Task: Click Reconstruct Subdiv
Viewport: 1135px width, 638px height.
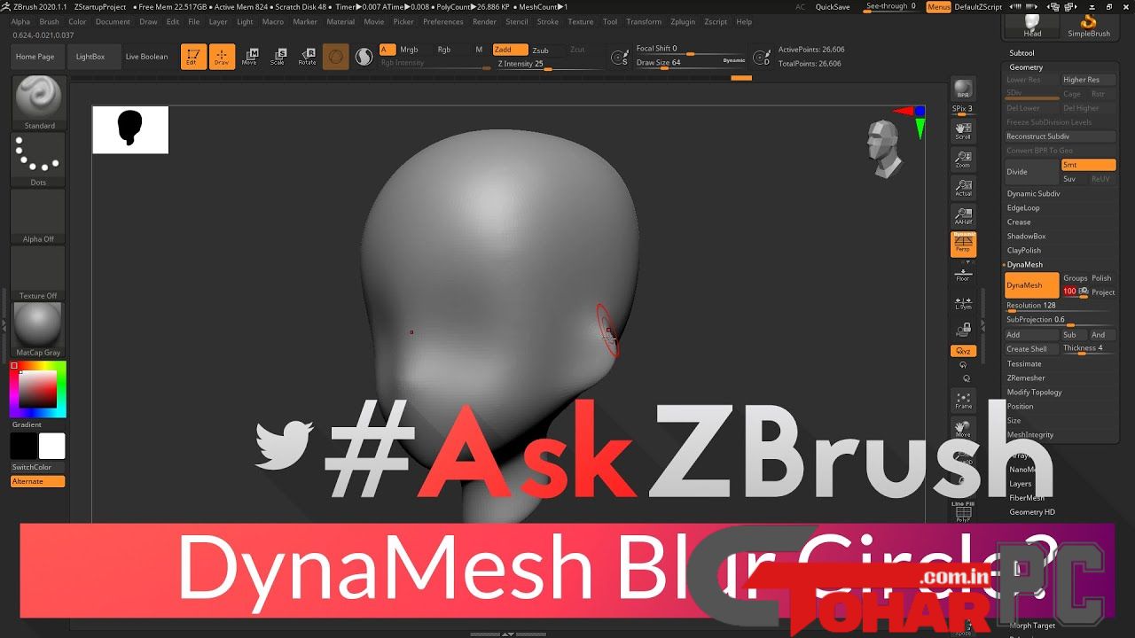Action: [x=1060, y=136]
